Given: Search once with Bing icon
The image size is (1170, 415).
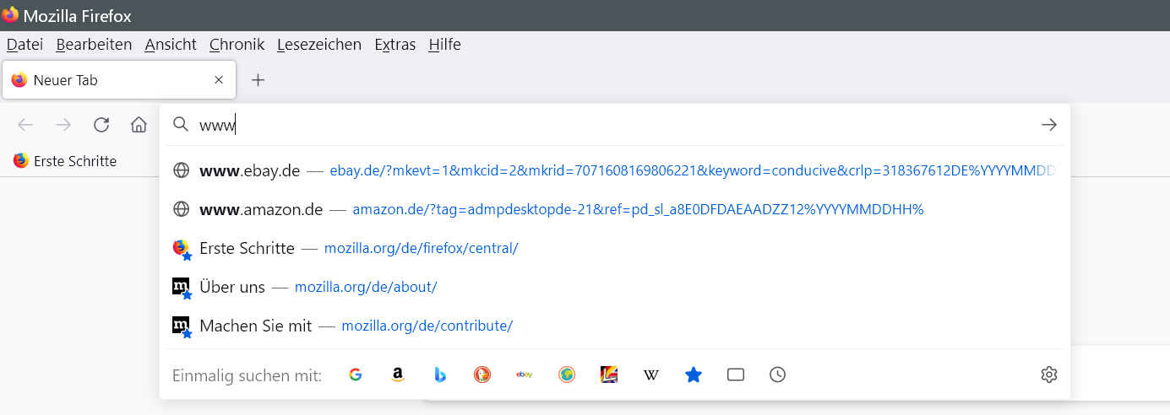Looking at the screenshot, I should pyautogui.click(x=440, y=375).
